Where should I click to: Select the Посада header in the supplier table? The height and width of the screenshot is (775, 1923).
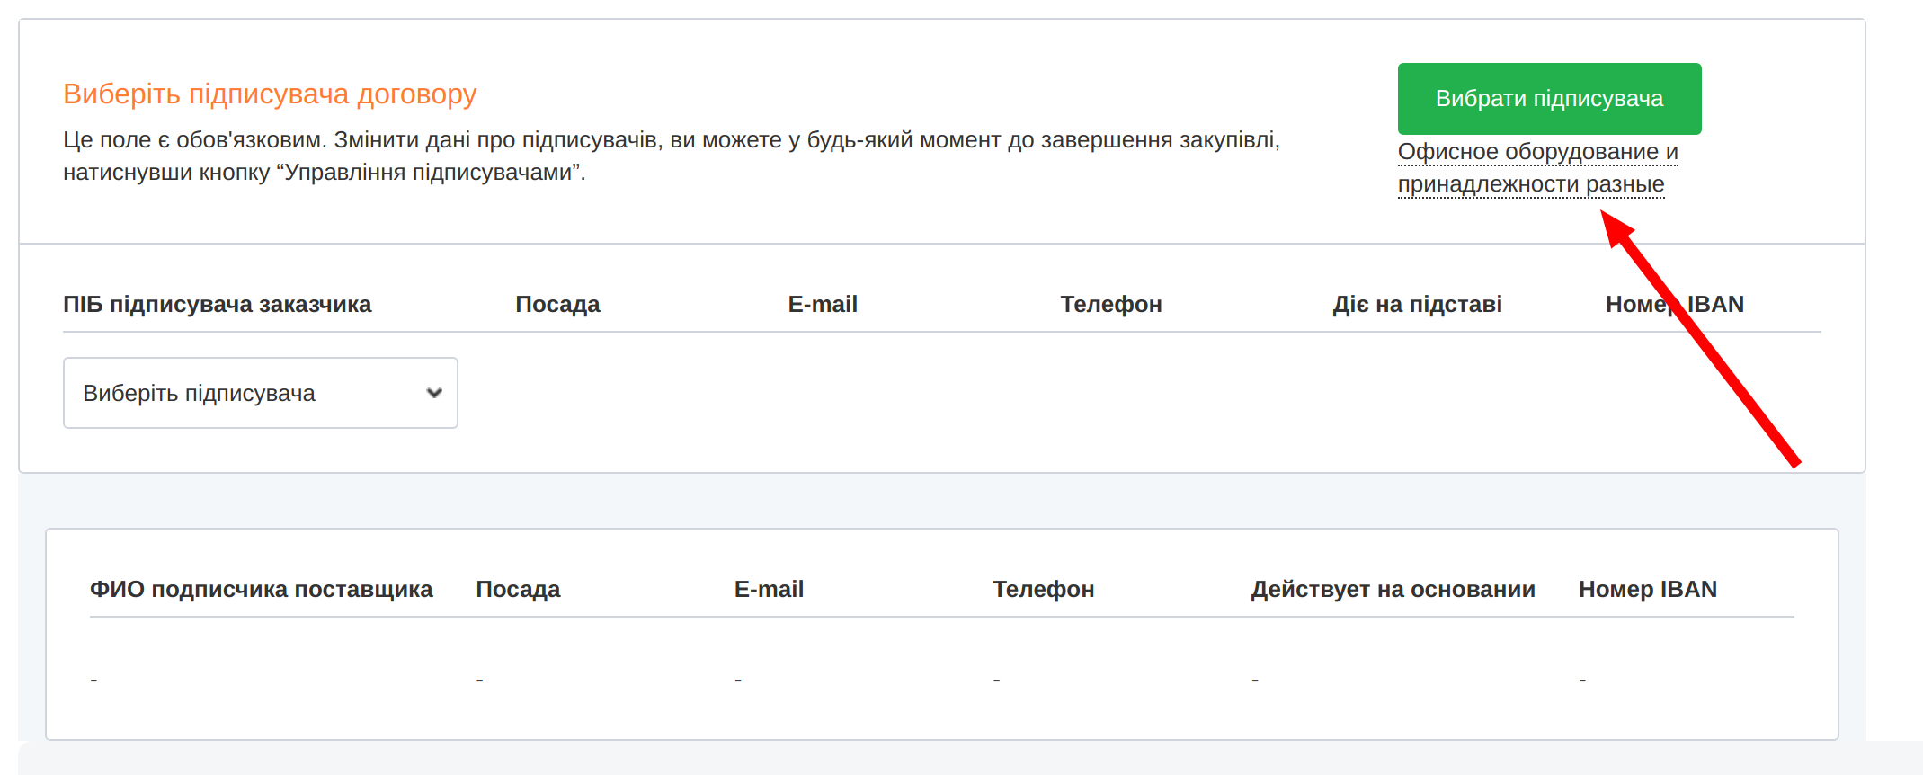(x=518, y=590)
